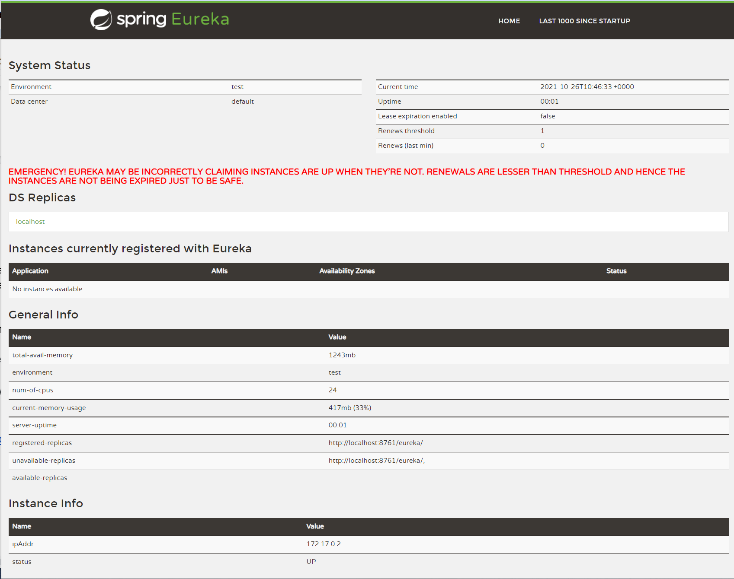Image resolution: width=734 pixels, height=579 pixels.
Task: Click the Status column header
Action: [616, 271]
